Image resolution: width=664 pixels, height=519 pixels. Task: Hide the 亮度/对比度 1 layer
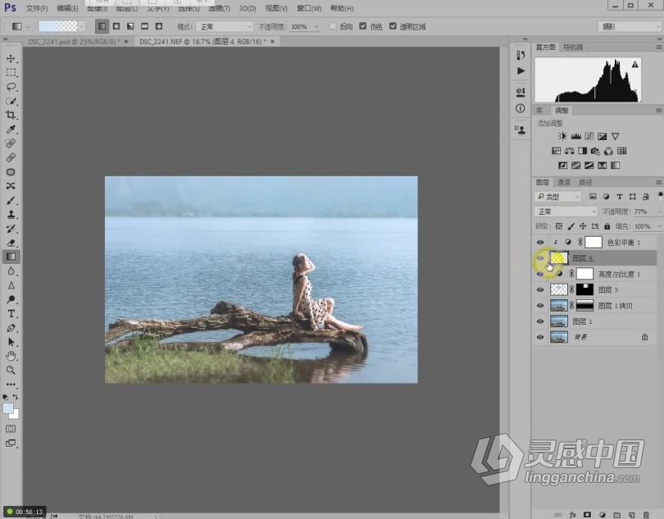pos(540,274)
